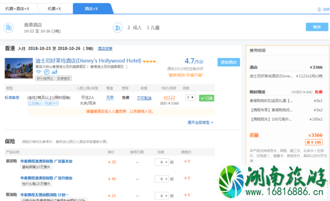Click the 限时赠送 heading
The image size is (330, 201).
tap(257, 92)
